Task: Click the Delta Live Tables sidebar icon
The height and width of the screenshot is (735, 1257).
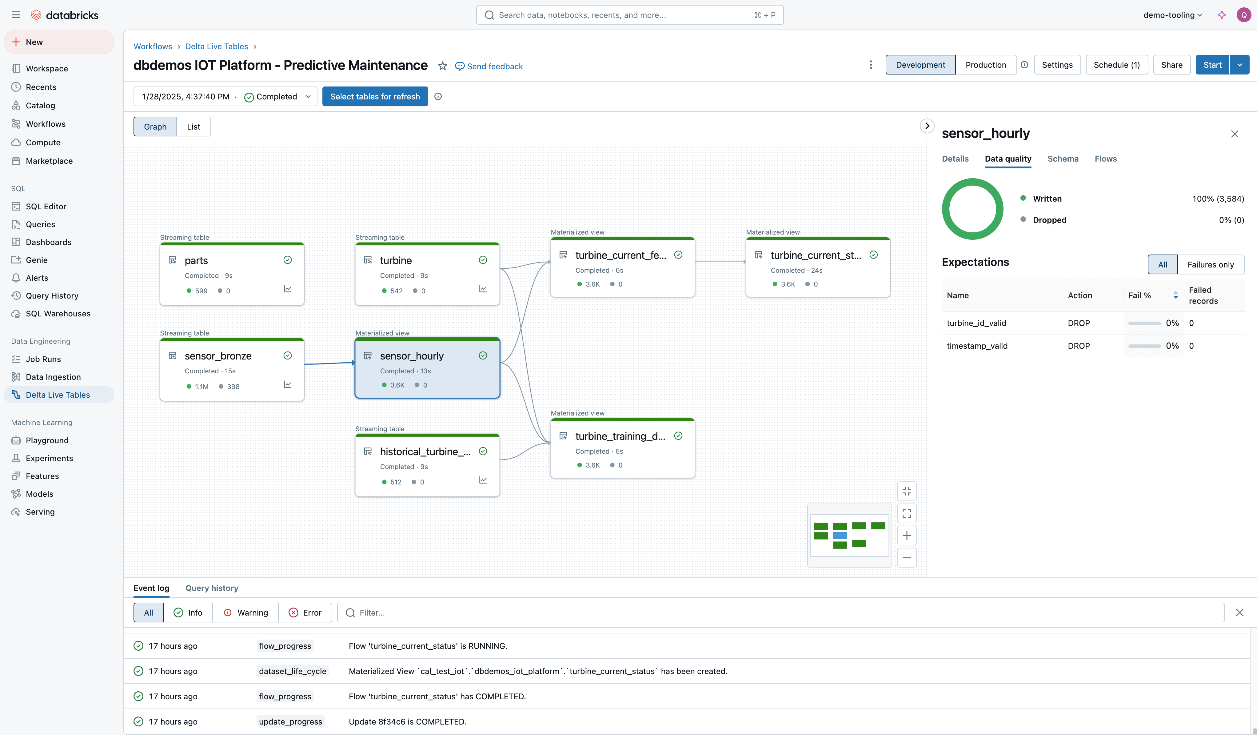Action: click(x=16, y=395)
